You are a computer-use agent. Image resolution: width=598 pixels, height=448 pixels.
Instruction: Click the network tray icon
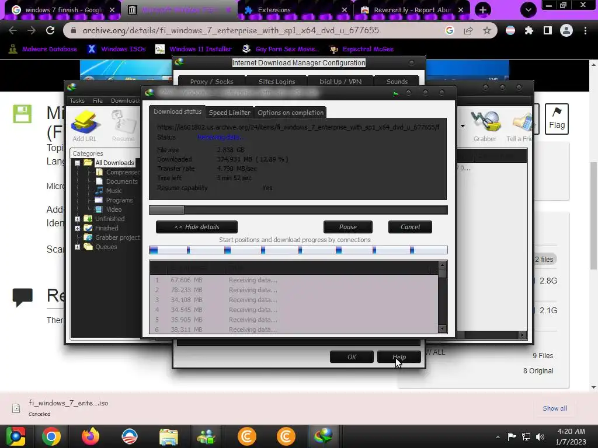coord(526,436)
